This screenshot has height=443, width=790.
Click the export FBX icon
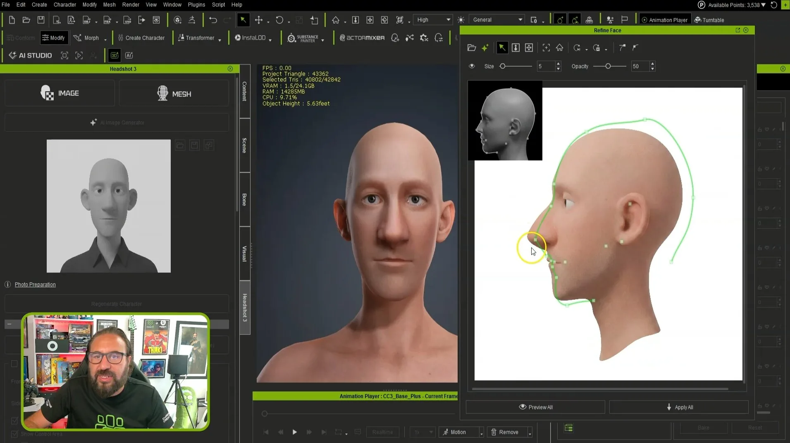click(x=107, y=20)
